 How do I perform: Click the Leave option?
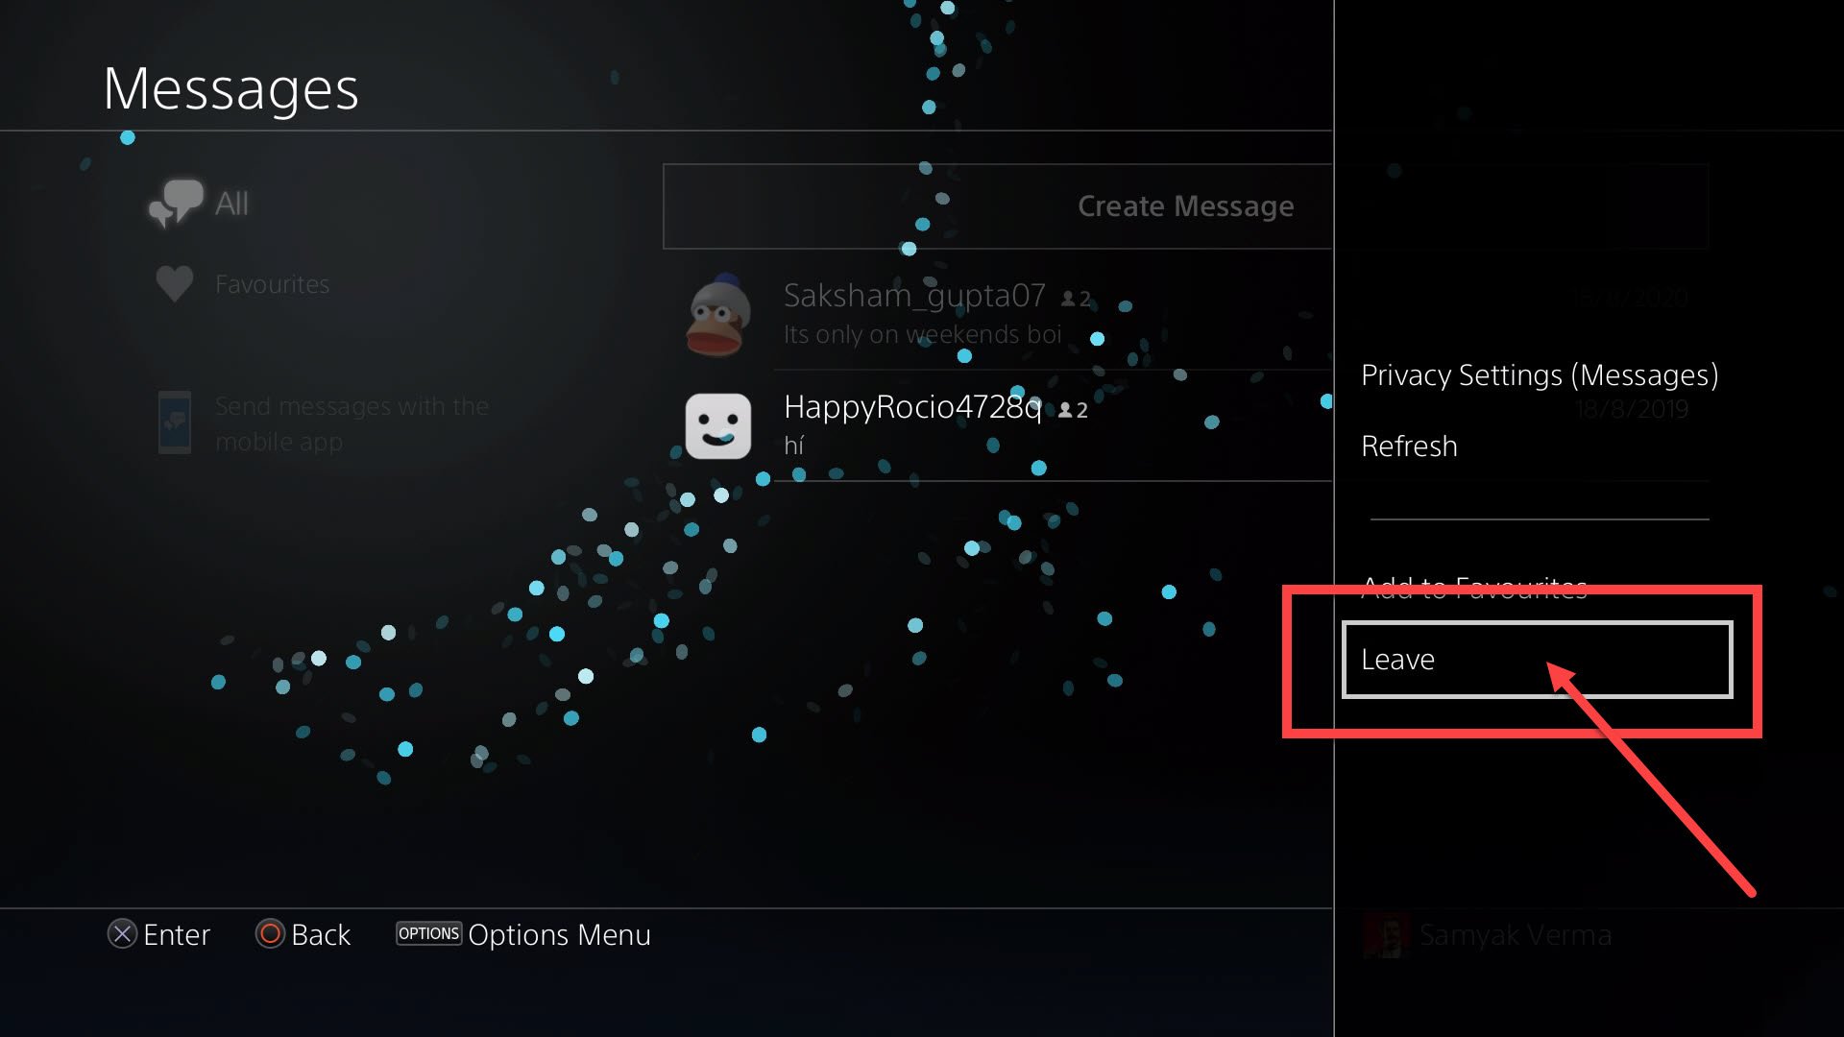point(1538,659)
